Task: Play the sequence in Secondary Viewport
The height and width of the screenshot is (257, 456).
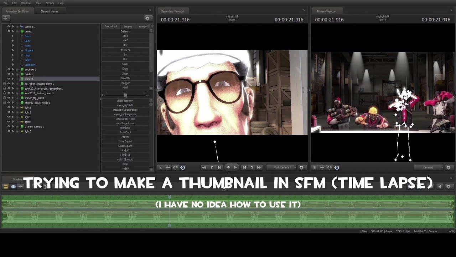Action: pyautogui.click(x=235, y=167)
